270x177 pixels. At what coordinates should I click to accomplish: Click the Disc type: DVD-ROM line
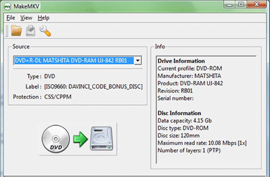pyautogui.click(x=183, y=128)
